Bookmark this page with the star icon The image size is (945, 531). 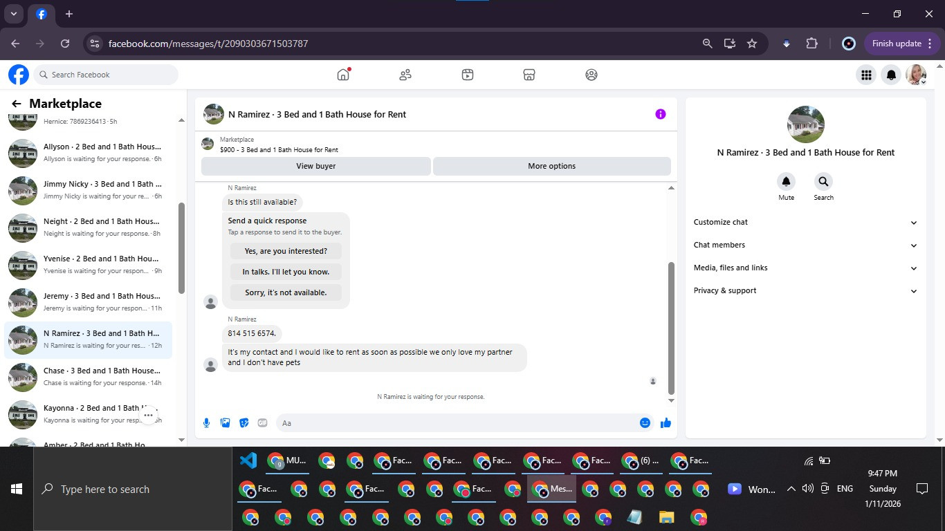click(752, 44)
